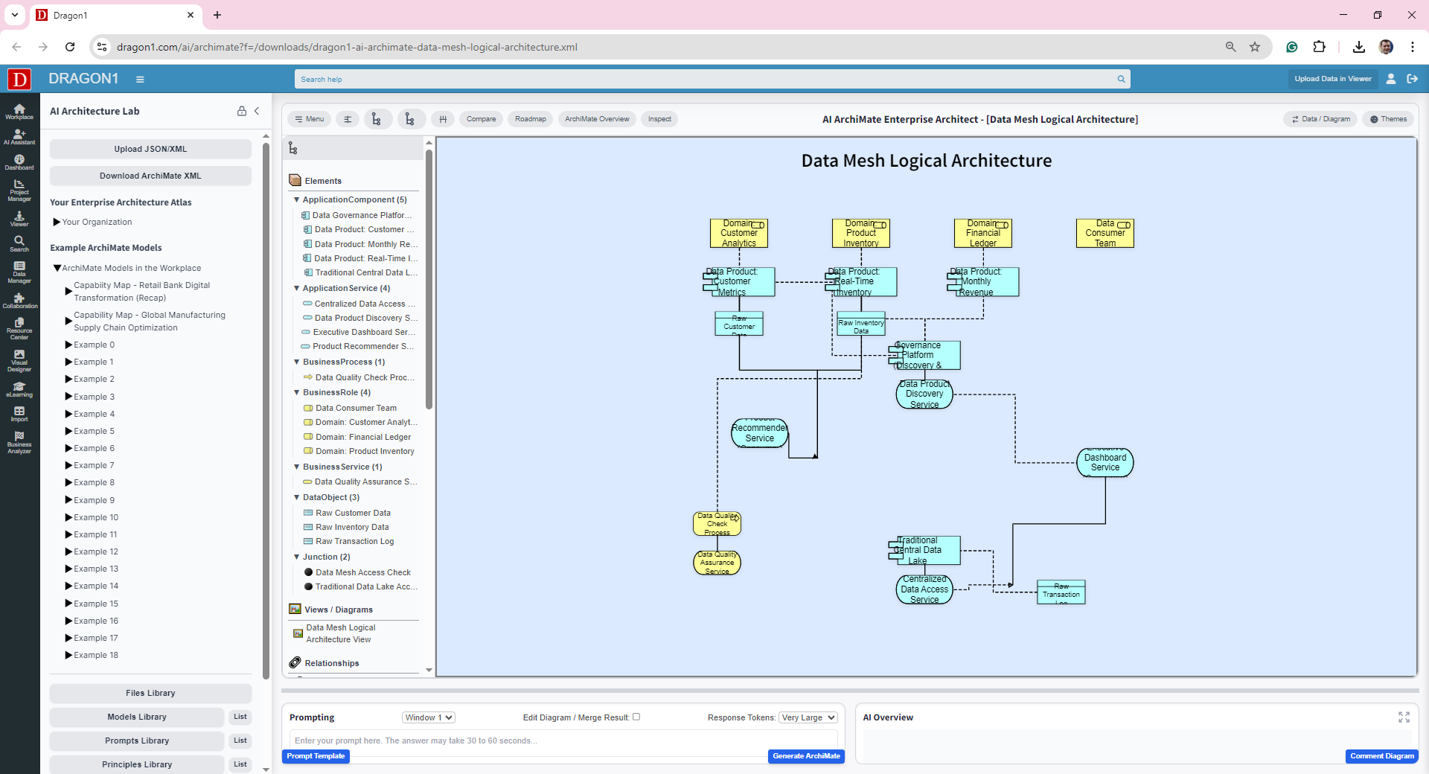Open the Visual Designer sidebar icon
Viewport: 1429px width, 774px height.
tap(19, 360)
